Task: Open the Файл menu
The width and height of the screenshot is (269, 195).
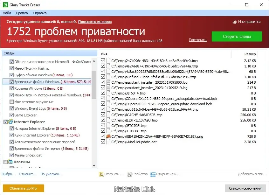Action: (x=7, y=13)
